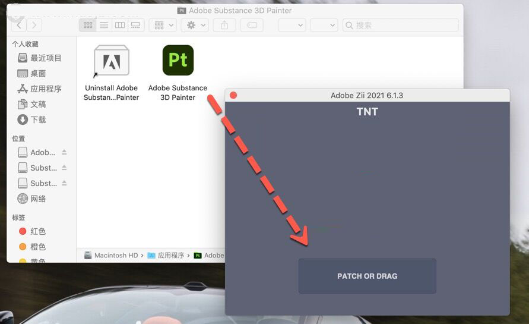This screenshot has height=324, width=529.
Task: Open 最近项目 in the Finder sidebar
Action: pos(39,58)
